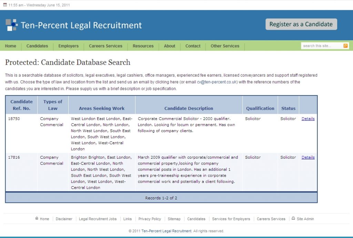The height and width of the screenshot is (238, 353).
Task: Select candidate reference number 17816
Action: [x=14, y=157]
